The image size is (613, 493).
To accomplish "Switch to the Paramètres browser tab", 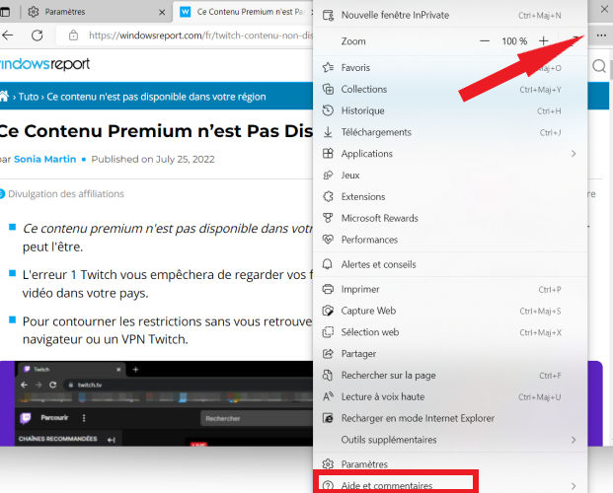I will pyautogui.click(x=96, y=12).
